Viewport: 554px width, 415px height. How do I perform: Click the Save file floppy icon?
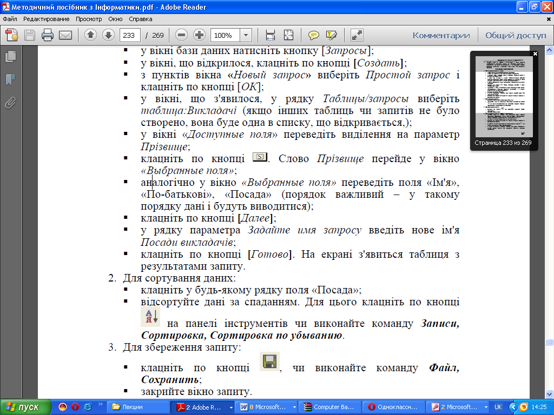point(29,35)
